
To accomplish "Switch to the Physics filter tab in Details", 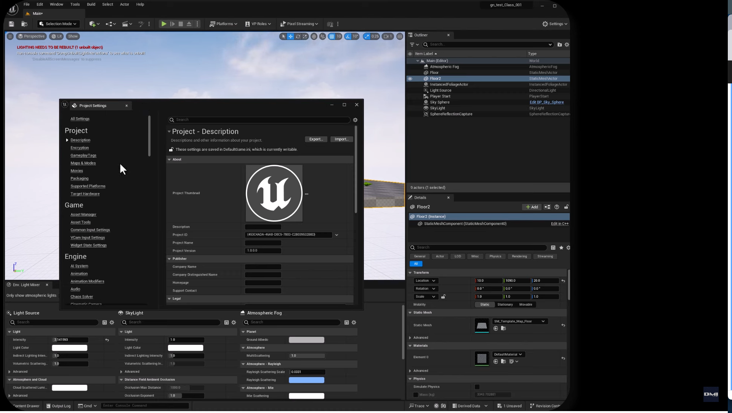I will click(495, 257).
